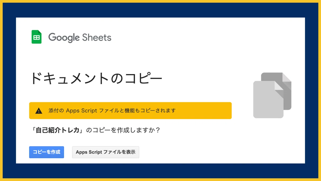321x181 pixels.
Task: Click the folded corner of the front page icon
Action: click(280, 85)
